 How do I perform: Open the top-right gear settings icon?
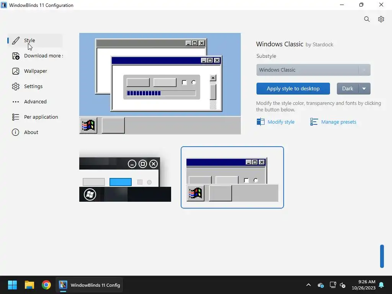tap(381, 19)
